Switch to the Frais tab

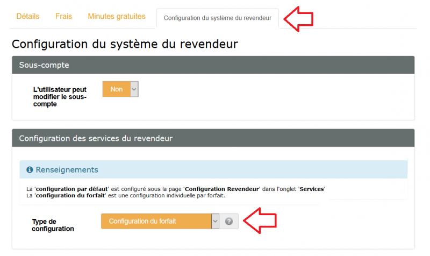(63, 17)
